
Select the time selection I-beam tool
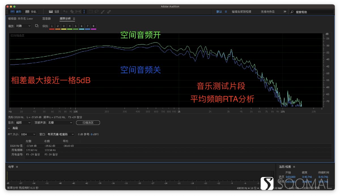click(84, 12)
